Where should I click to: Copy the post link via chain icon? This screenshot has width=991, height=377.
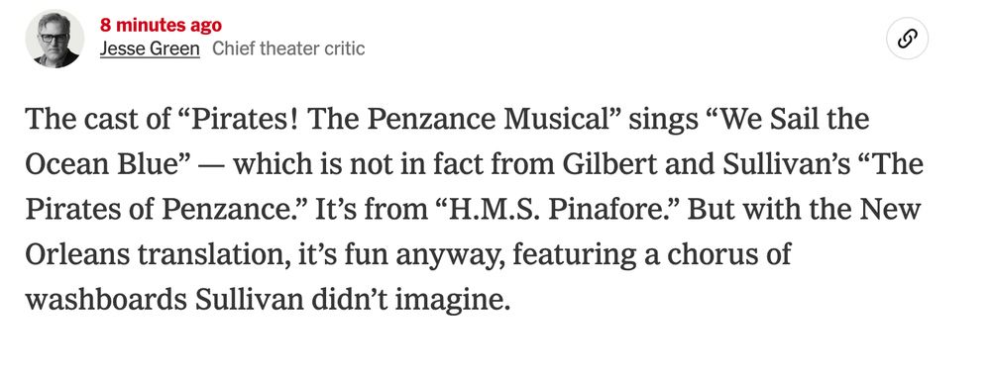pos(907,39)
